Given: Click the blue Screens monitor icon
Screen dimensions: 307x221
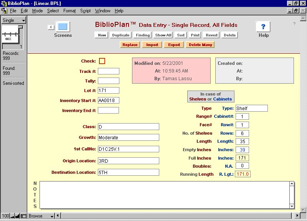Looking at the screenshot, I should (63, 26).
